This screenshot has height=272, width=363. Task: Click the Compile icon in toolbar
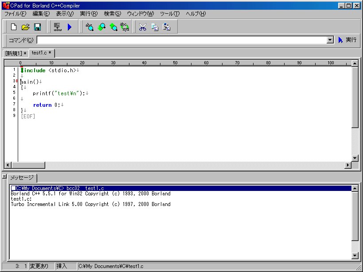point(57,27)
